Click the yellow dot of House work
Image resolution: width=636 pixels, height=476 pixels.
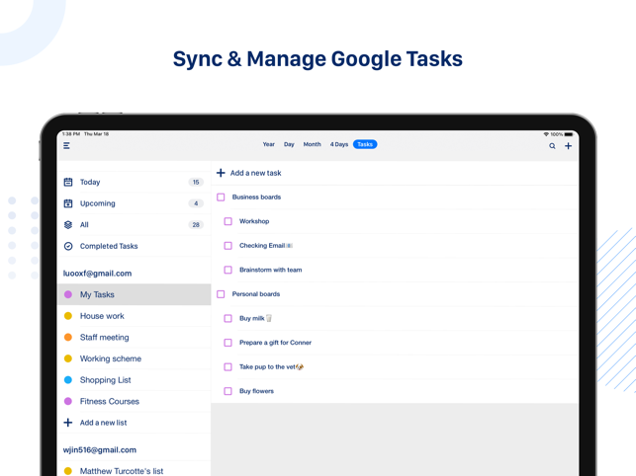pyautogui.click(x=68, y=316)
